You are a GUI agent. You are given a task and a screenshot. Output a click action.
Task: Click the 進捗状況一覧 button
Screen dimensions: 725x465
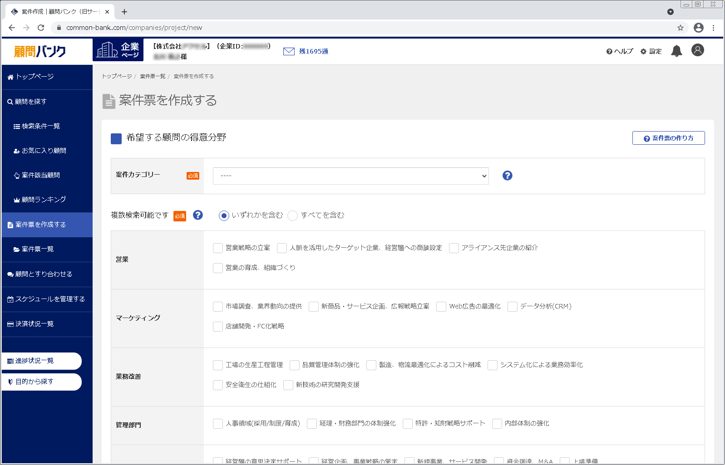coord(41,361)
